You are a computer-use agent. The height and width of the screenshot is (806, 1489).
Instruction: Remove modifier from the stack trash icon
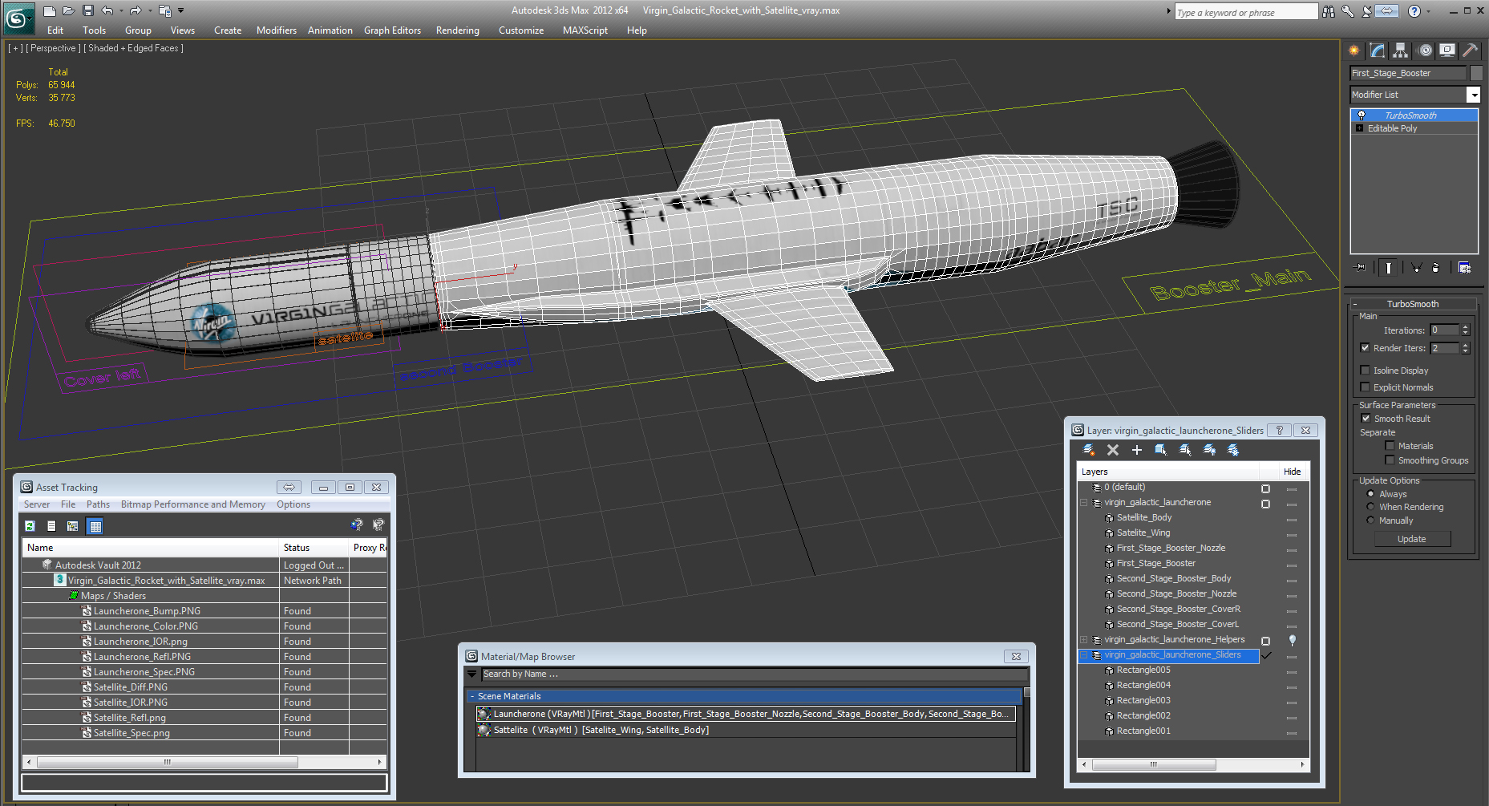(1435, 268)
